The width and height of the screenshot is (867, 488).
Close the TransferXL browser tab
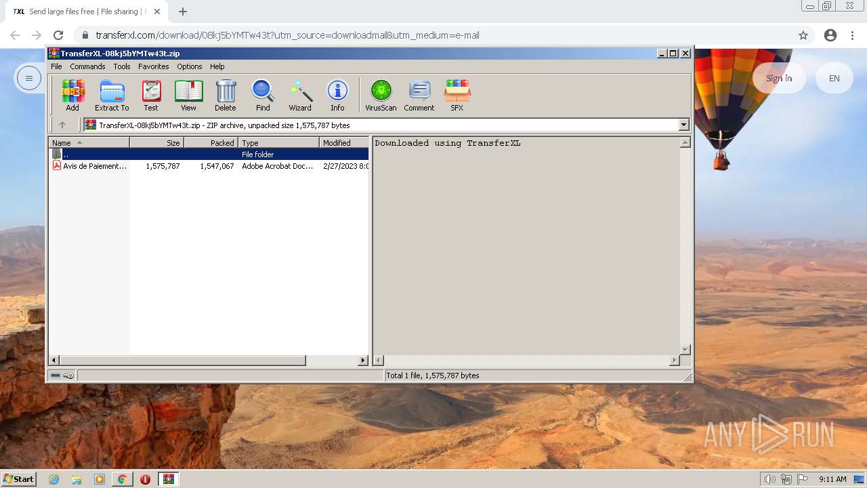[157, 12]
